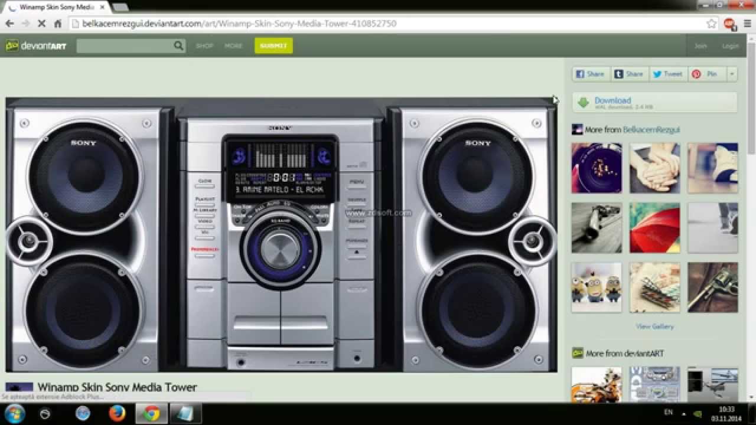Click the browser address bar
756x425 pixels.
tap(387, 24)
